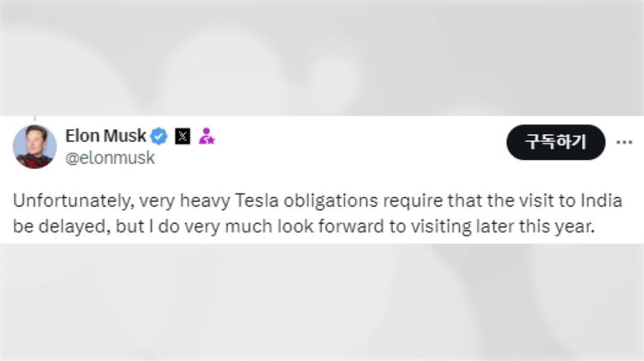Open the @elonmusk handle link
This screenshot has height=361, width=644.
(x=110, y=158)
